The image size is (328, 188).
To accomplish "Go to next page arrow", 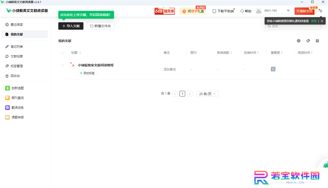I will 190,94.
